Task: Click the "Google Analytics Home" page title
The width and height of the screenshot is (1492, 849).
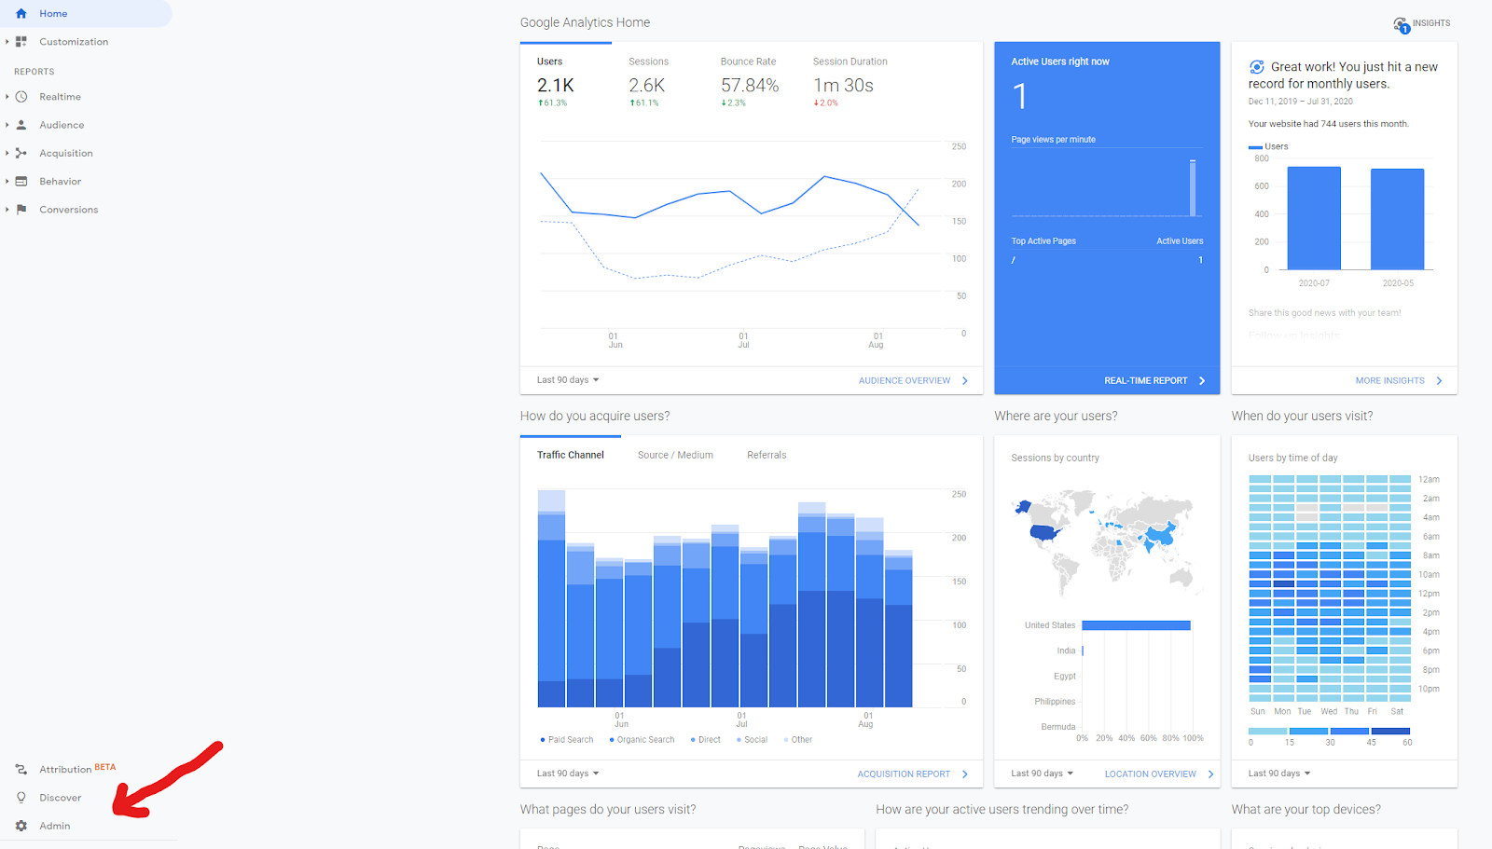Action: 585,22
